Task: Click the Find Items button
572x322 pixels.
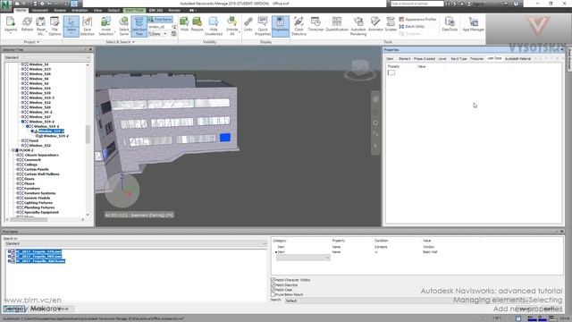Action: 160,20
